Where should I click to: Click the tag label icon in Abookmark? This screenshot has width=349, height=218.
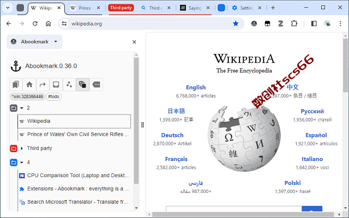point(96,84)
